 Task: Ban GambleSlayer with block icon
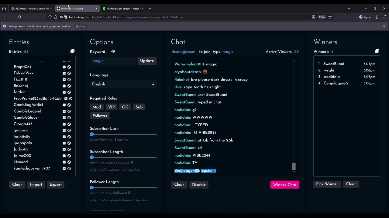point(69,118)
